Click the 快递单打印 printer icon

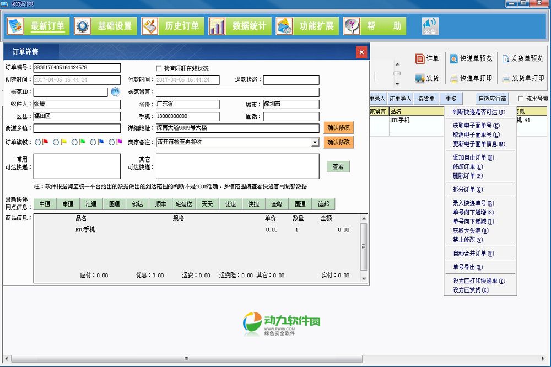click(x=454, y=79)
